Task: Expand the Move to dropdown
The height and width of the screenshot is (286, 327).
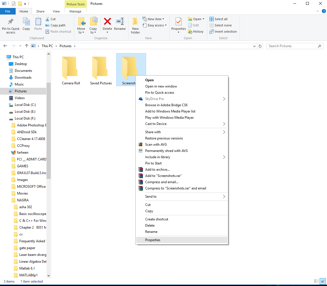Action: [81, 32]
